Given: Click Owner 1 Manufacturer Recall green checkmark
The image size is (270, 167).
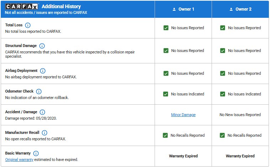Looking at the screenshot, I should [x=165, y=135].
